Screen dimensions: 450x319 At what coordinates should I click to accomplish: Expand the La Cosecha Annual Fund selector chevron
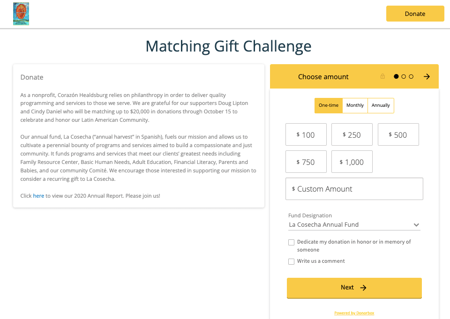coord(416,224)
